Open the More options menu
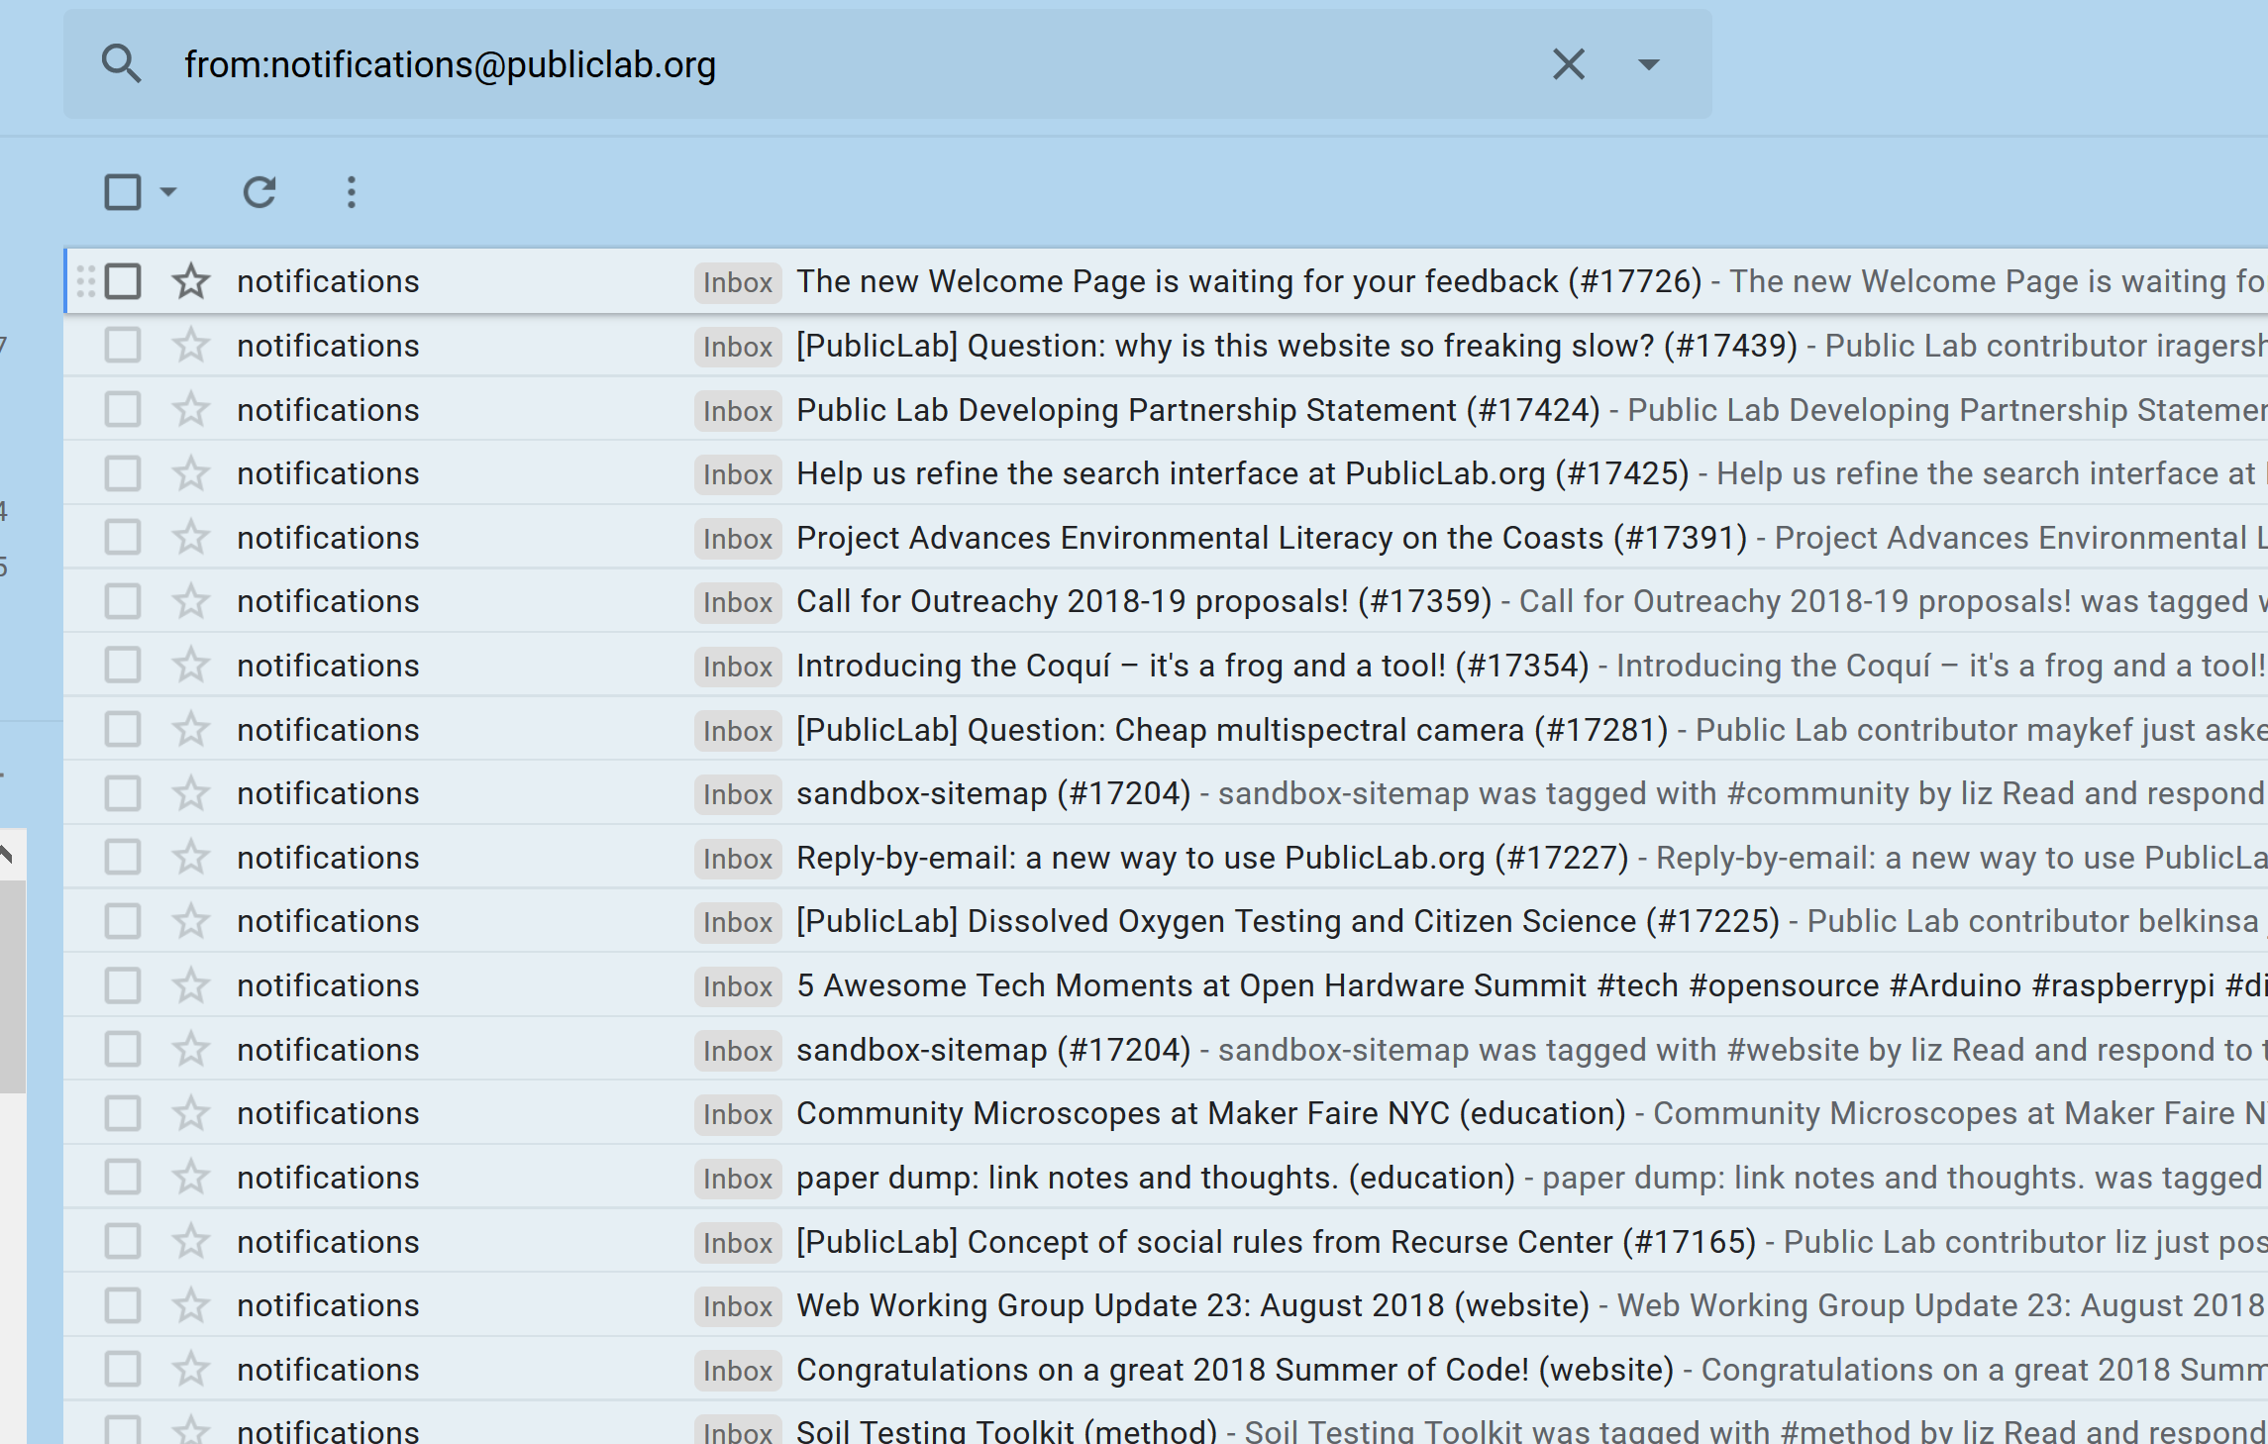 pyautogui.click(x=351, y=192)
